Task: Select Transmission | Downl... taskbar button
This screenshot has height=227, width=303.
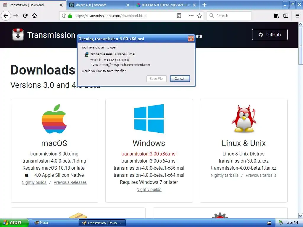Action: 102,223
